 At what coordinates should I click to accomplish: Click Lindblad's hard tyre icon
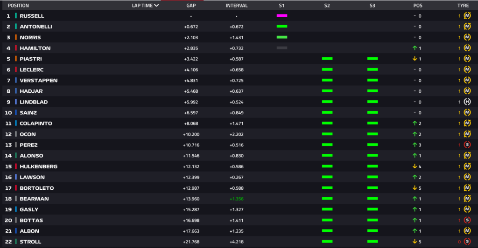point(467,102)
